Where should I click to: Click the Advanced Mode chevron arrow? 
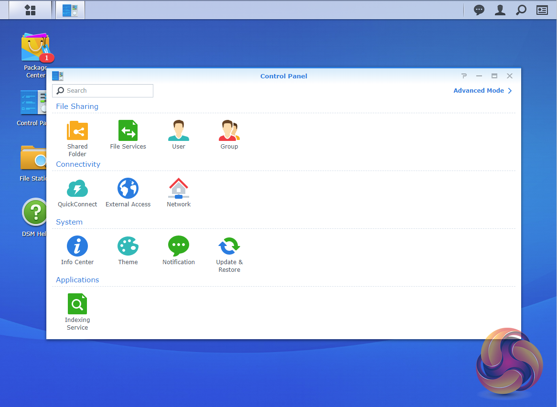[510, 91]
